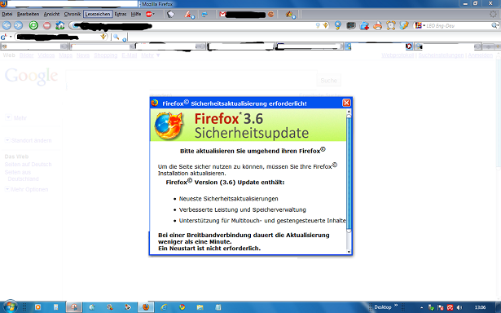This screenshot has height=313, width=501.
Task: Open Google Bilder link
Action: [26, 55]
